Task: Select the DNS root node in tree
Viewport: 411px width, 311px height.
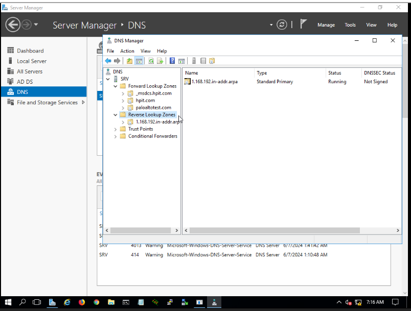Action: click(x=118, y=71)
